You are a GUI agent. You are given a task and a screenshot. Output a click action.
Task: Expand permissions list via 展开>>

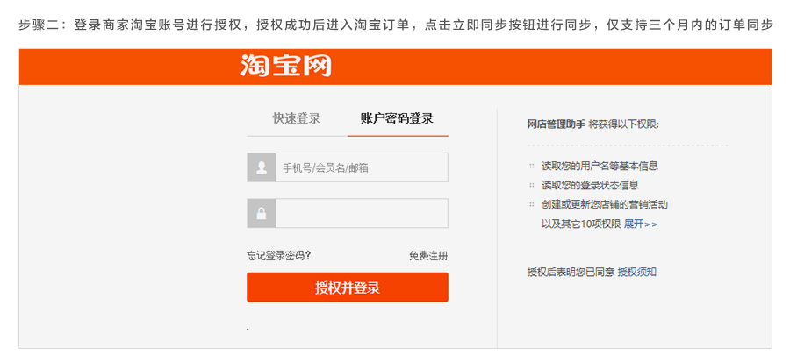click(641, 224)
